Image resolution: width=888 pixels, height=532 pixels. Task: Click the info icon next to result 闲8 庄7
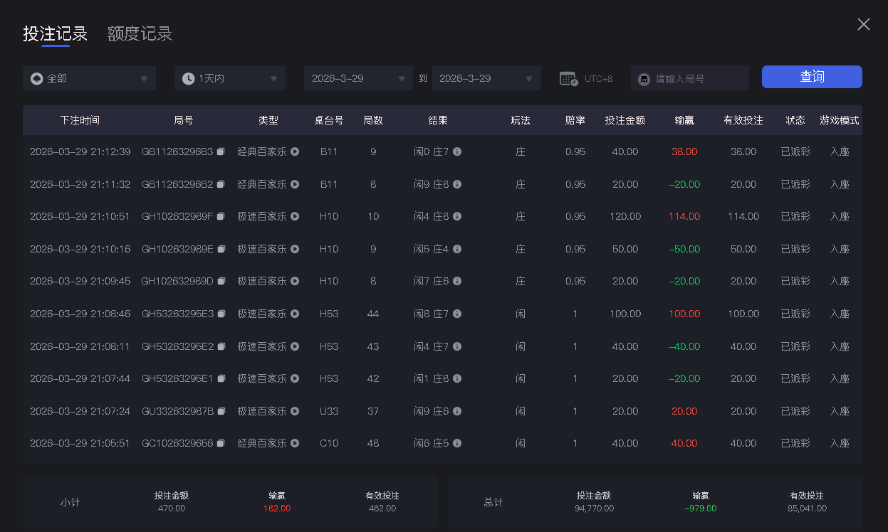click(x=458, y=313)
